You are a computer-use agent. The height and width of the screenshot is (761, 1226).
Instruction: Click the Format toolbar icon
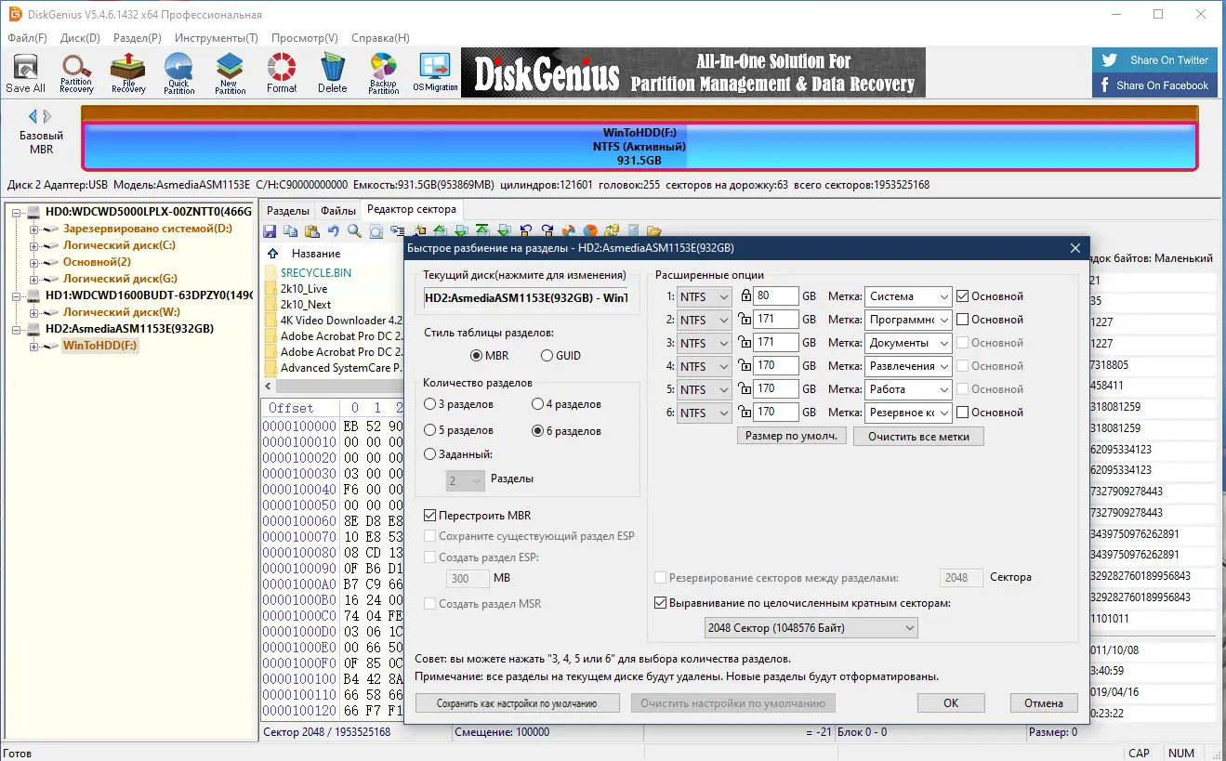click(x=282, y=73)
